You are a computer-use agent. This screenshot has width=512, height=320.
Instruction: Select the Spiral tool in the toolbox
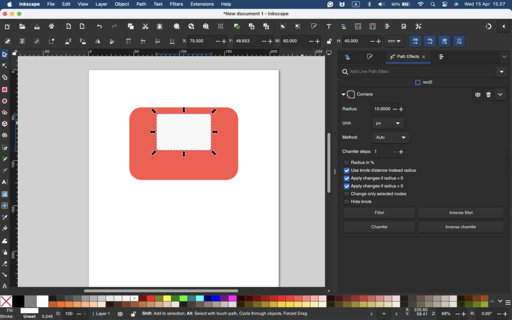pos(5,135)
